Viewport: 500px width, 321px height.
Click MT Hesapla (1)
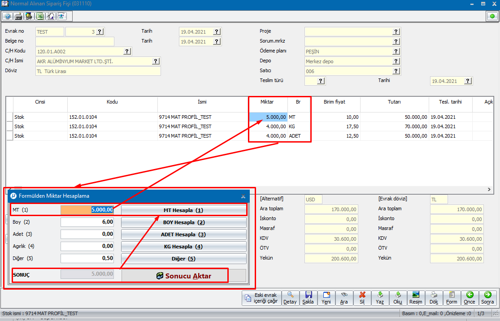184,210
